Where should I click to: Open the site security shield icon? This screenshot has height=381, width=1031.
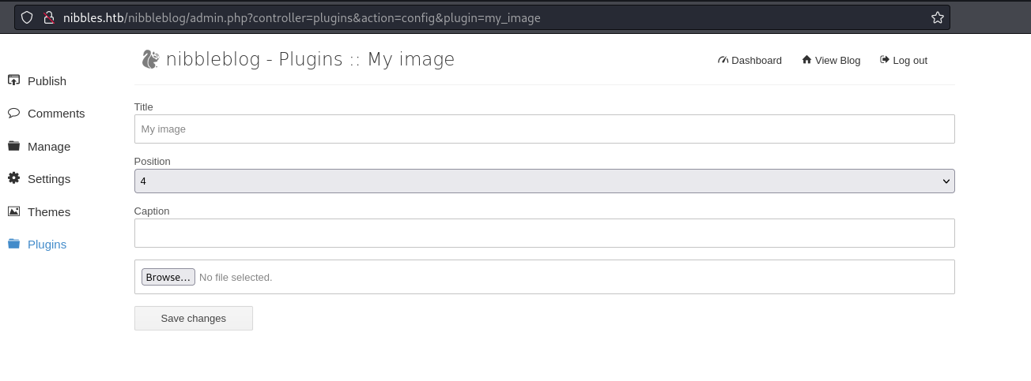pos(27,17)
